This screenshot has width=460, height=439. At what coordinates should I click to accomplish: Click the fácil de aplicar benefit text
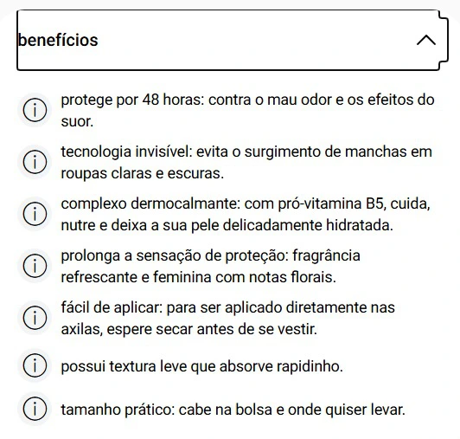click(x=228, y=319)
